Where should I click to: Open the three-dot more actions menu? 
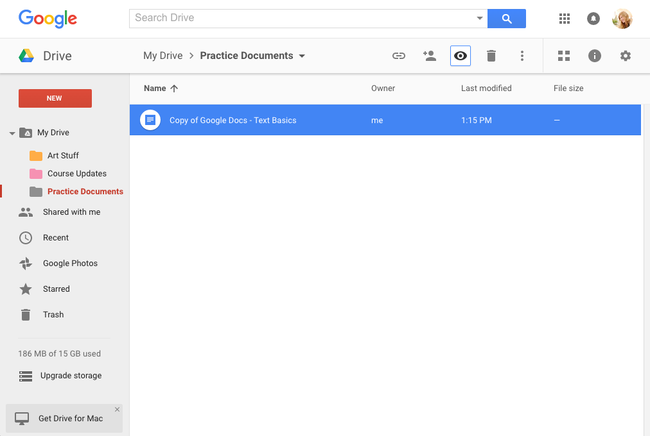coord(522,56)
